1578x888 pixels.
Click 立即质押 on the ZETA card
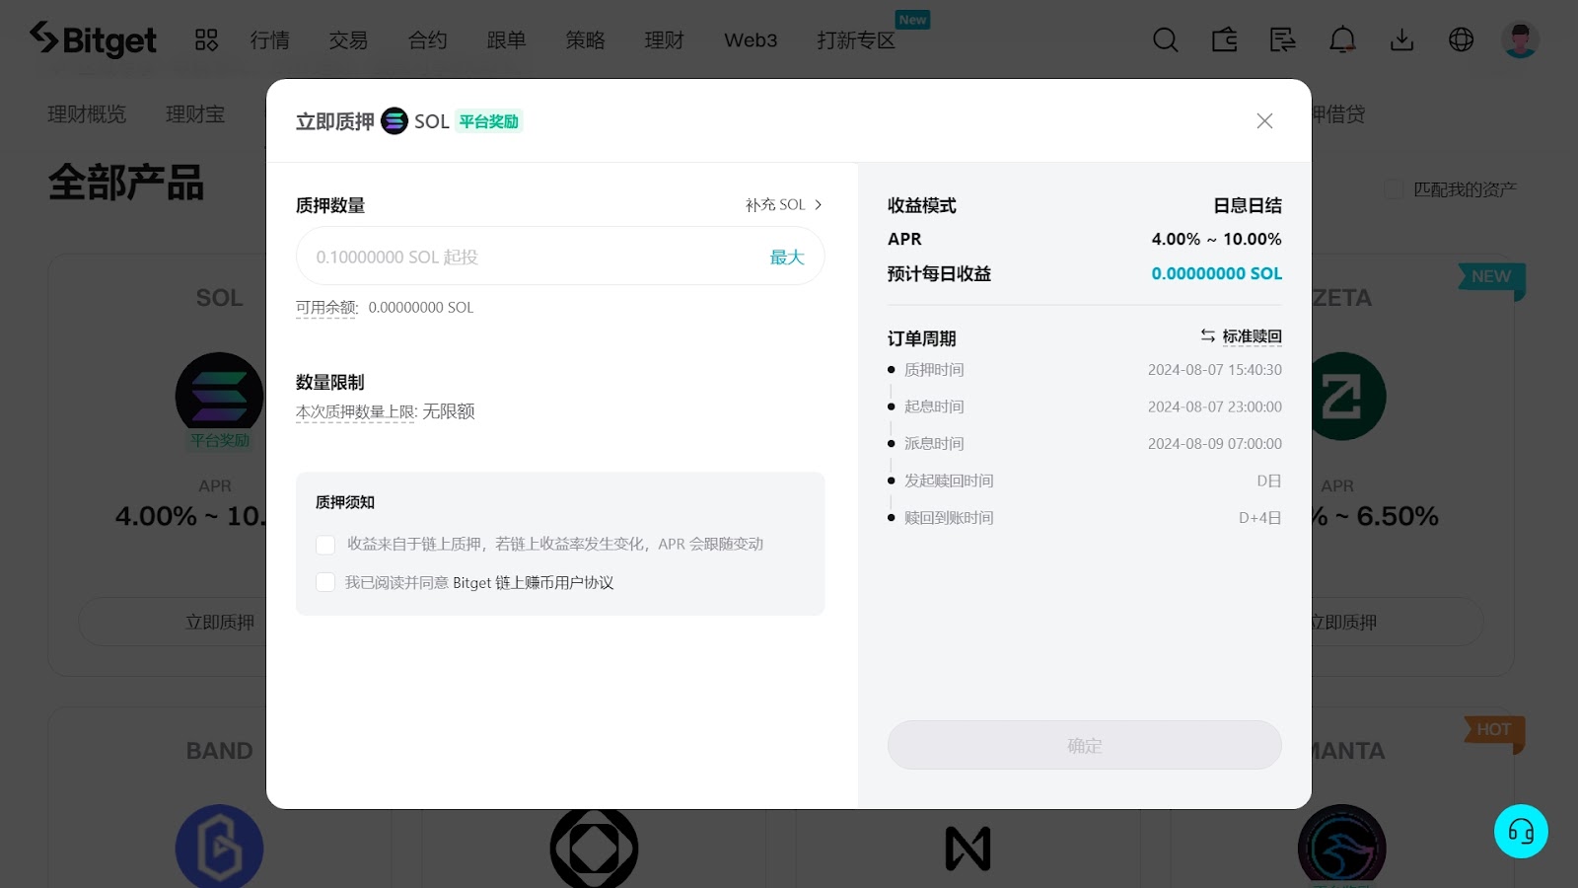pos(1343,622)
